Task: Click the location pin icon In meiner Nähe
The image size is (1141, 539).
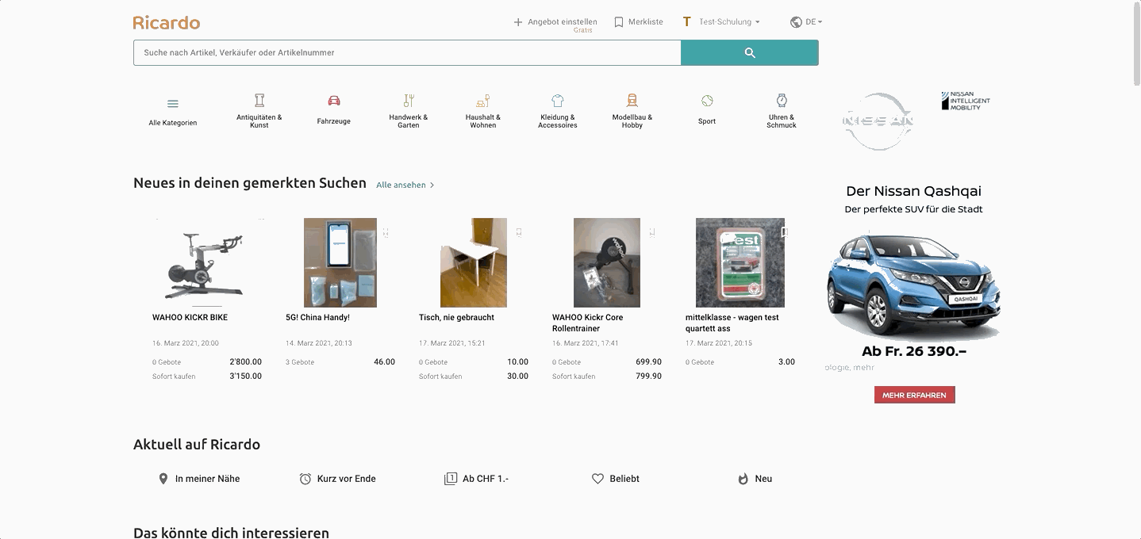Action: point(163,479)
